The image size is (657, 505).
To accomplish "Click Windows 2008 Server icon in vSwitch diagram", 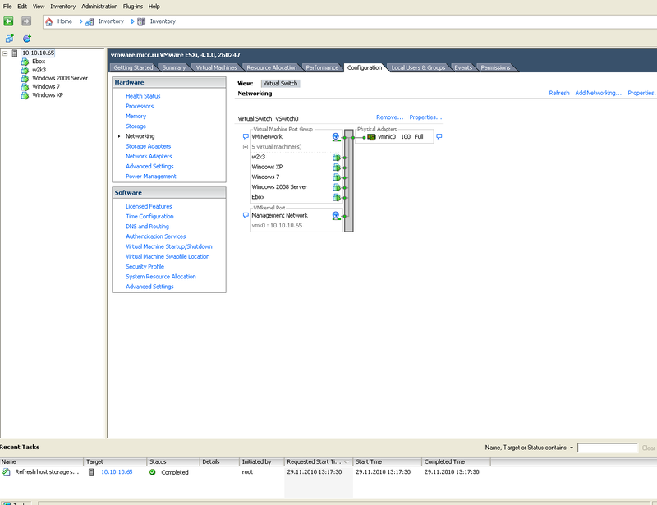I will tap(337, 187).
